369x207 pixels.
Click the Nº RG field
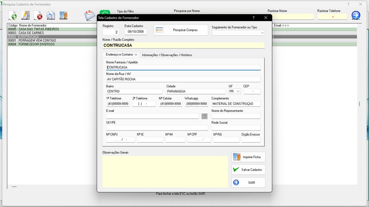point(226,140)
